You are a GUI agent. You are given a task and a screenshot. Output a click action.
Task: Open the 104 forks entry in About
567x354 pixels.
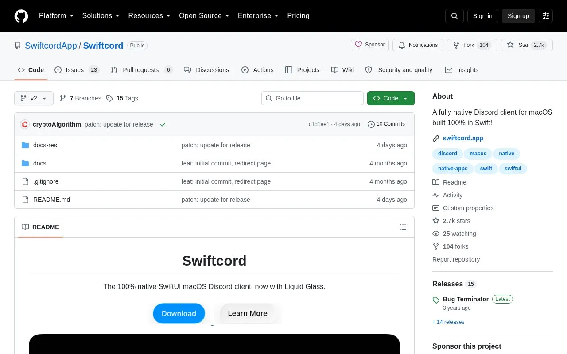click(450, 246)
